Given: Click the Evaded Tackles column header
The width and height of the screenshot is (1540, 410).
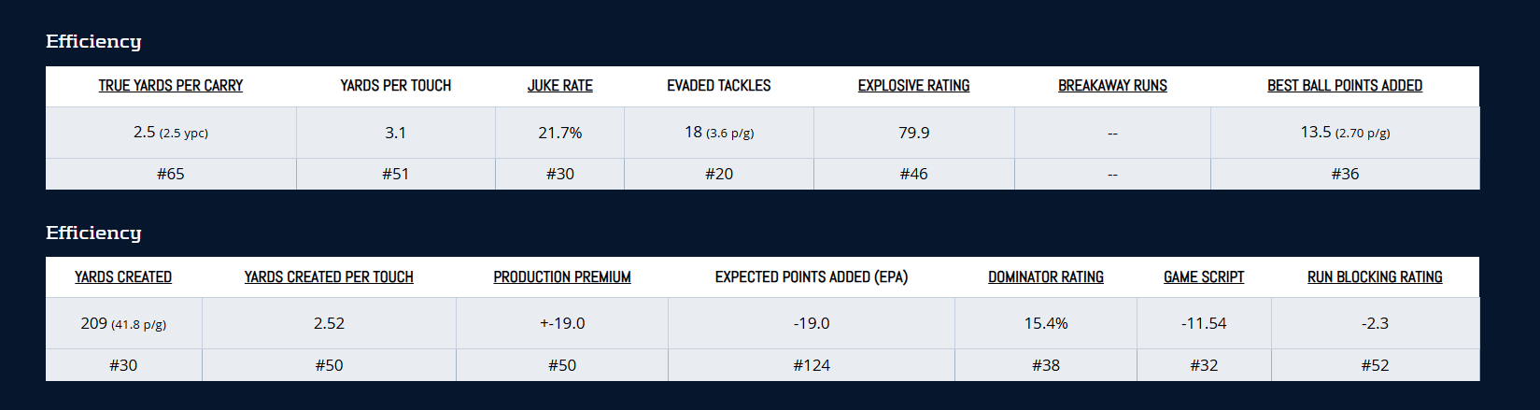Looking at the screenshot, I should coord(719,86).
